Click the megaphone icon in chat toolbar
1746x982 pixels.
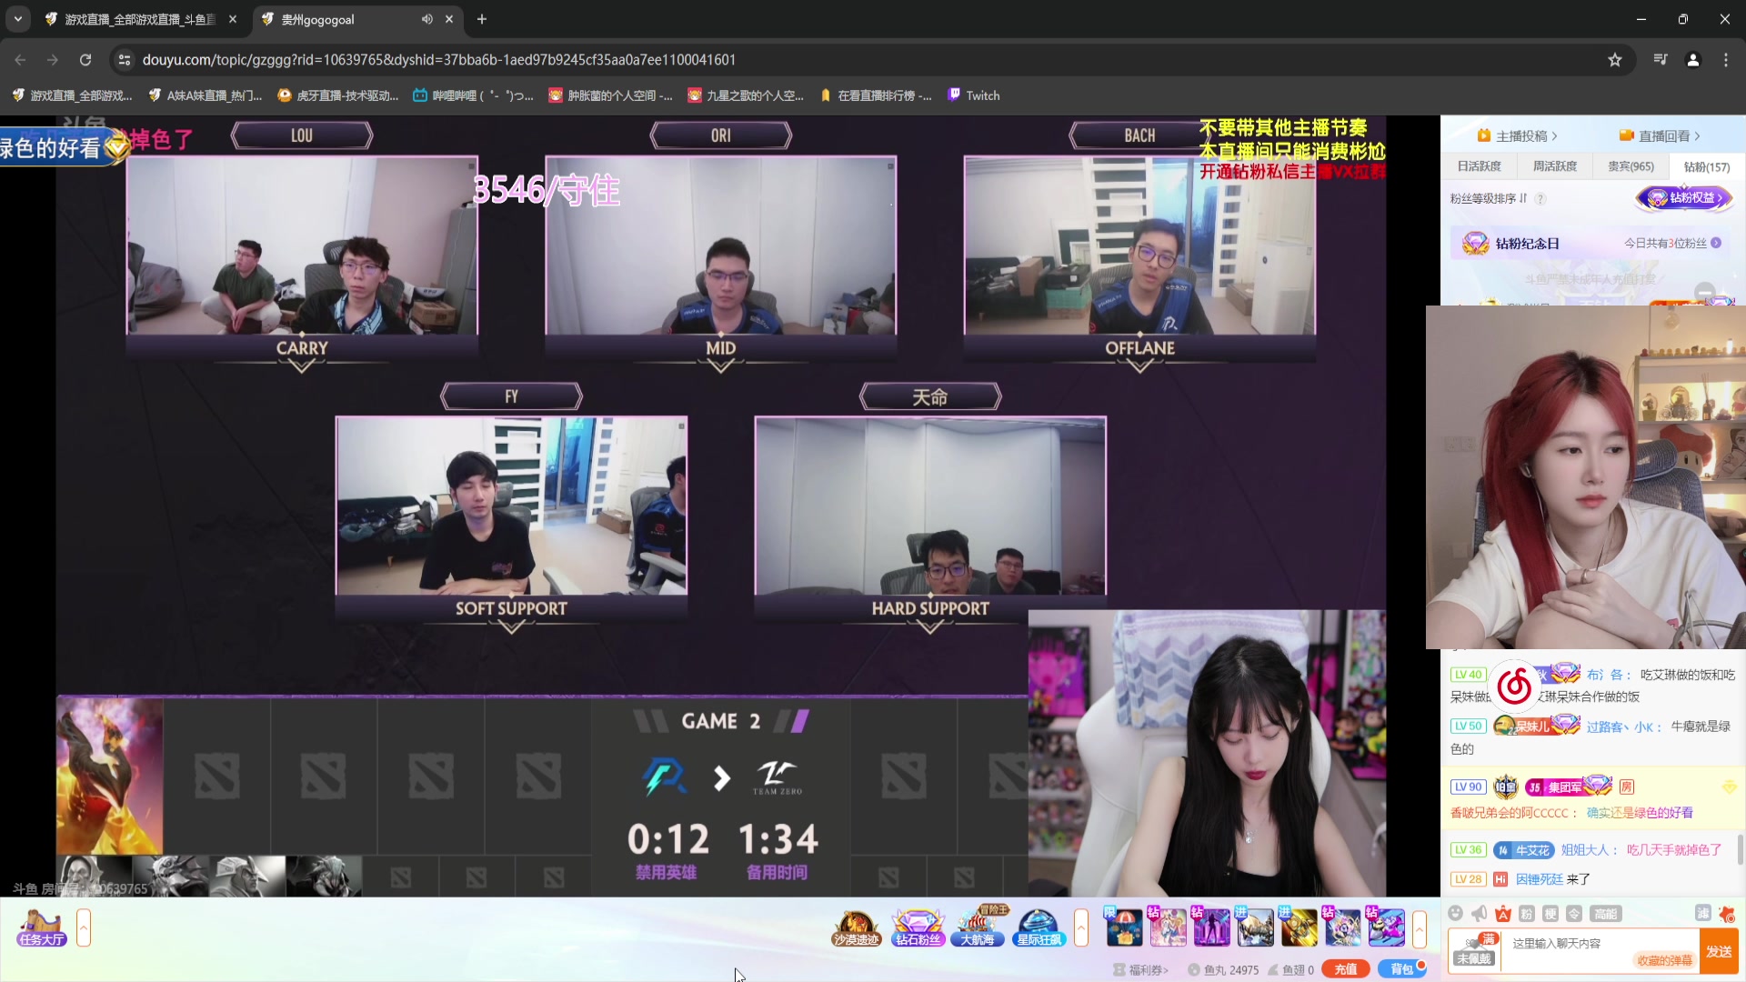(x=1480, y=914)
